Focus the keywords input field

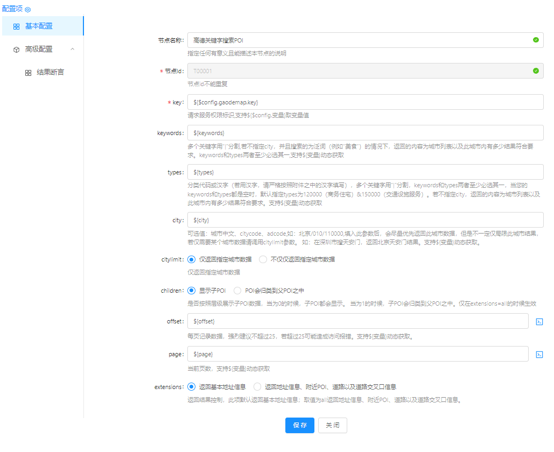(365, 132)
